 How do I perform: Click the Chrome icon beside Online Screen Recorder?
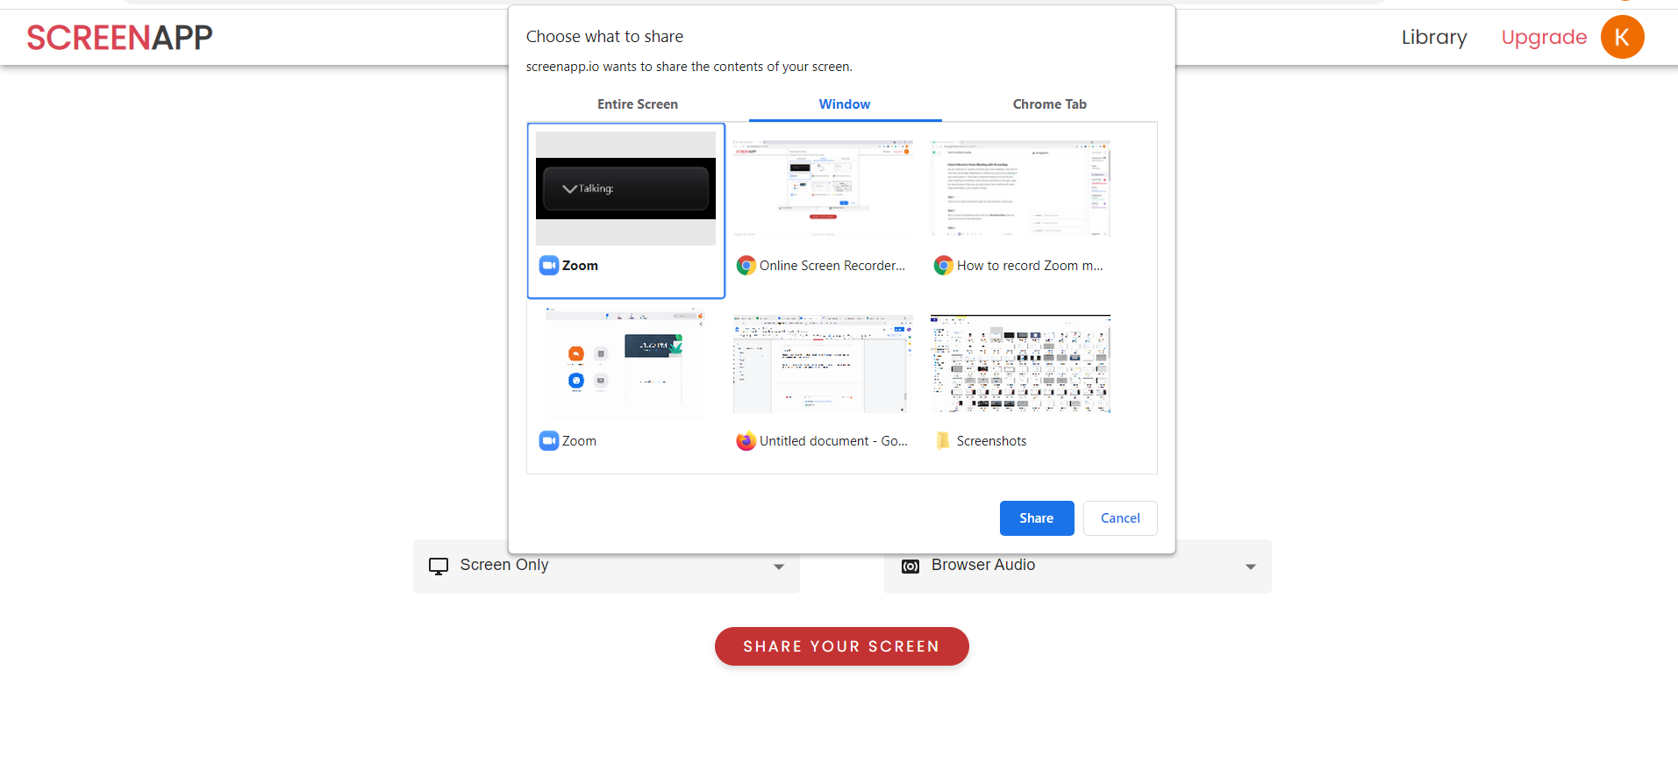pos(746,266)
